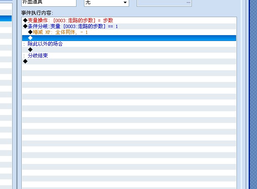Select the 条件分歧 变量 command line
Image resolution: width=257 pixels, height=189 pixels.
(x=129, y=26)
